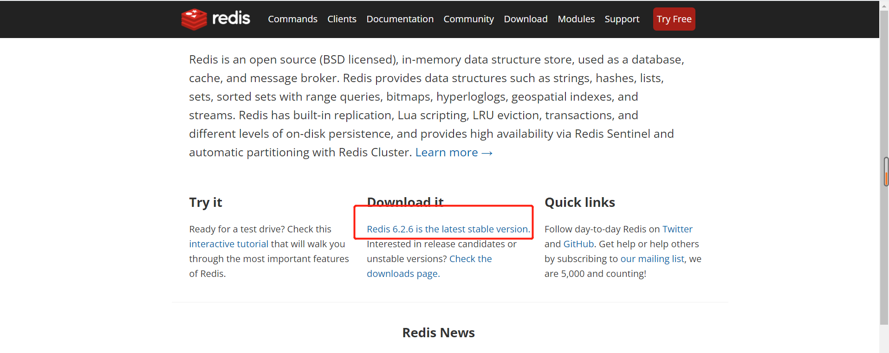Click the Quick links heading
889x353 pixels.
pos(579,202)
